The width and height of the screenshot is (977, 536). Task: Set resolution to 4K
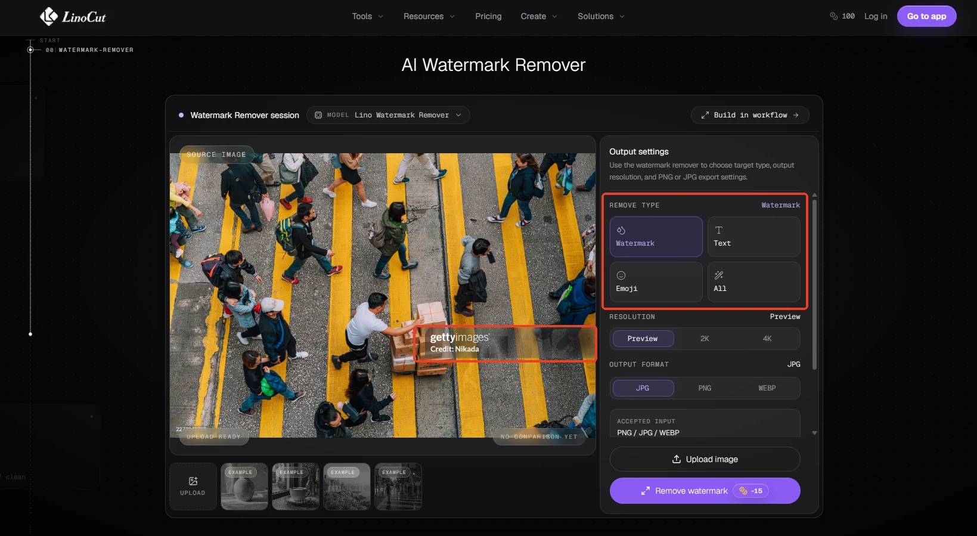tap(767, 339)
